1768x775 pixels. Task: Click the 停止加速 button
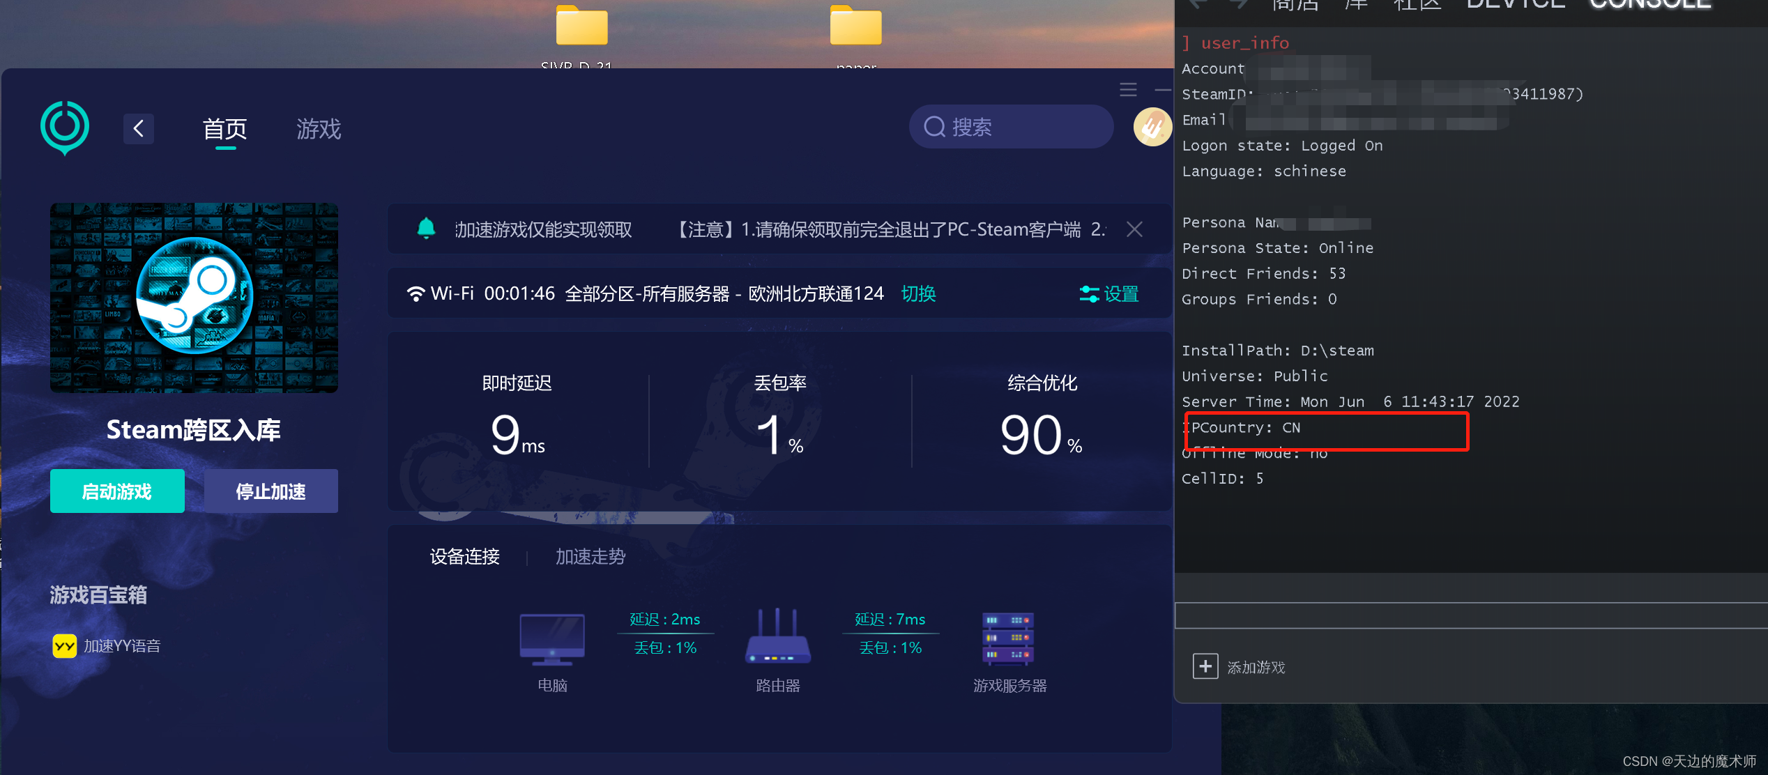[x=270, y=491]
